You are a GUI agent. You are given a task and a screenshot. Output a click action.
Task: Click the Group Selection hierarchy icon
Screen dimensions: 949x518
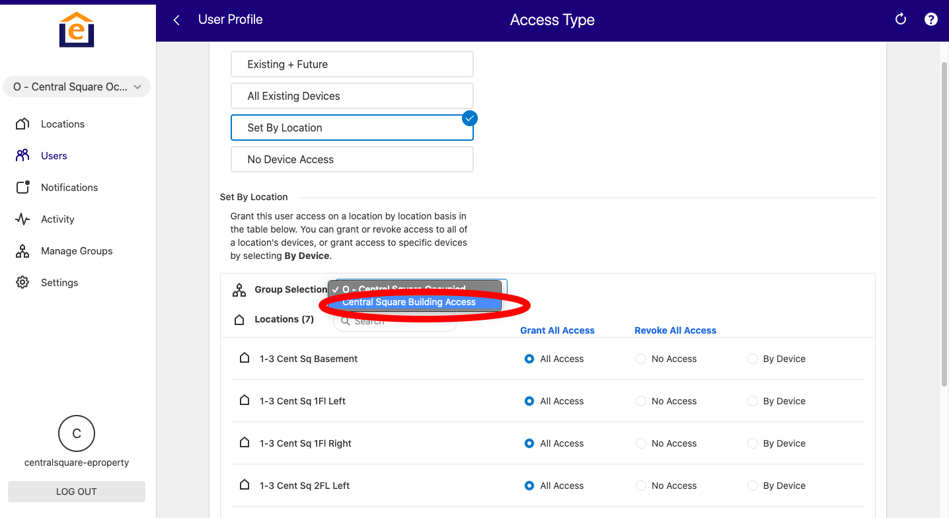point(239,290)
